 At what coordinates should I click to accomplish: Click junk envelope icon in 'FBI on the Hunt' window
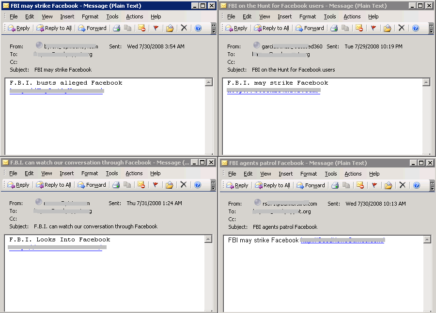coord(359,28)
